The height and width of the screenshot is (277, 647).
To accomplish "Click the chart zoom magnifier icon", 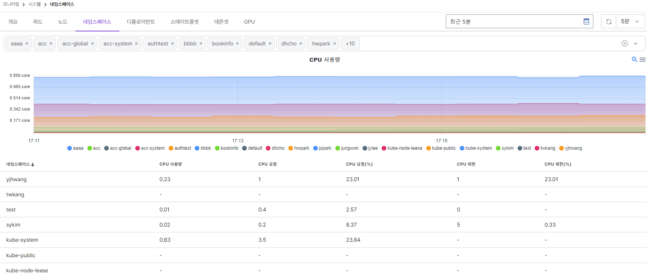I will (x=635, y=59).
